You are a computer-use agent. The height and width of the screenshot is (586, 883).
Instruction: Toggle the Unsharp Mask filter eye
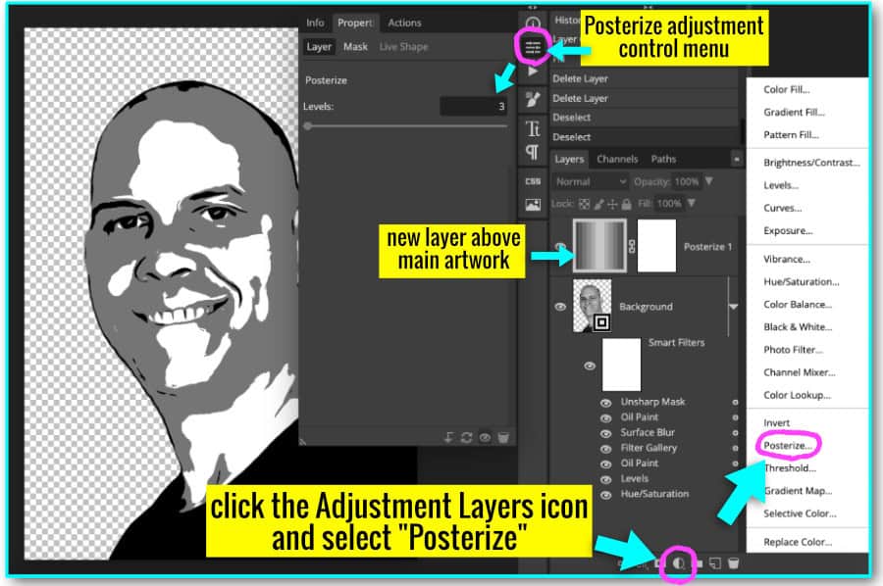tap(606, 403)
